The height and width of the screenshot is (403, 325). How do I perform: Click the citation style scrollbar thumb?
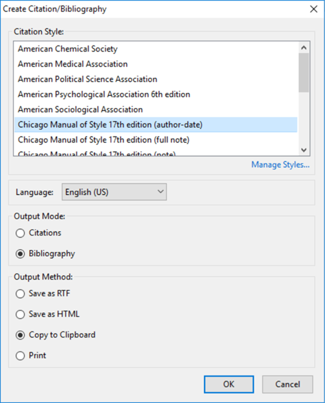304,72
